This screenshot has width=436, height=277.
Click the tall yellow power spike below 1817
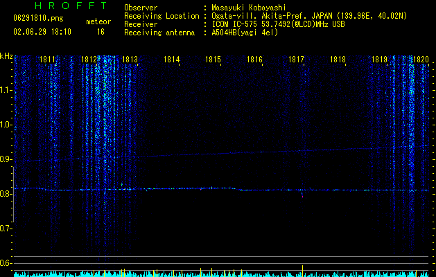coord(302,271)
